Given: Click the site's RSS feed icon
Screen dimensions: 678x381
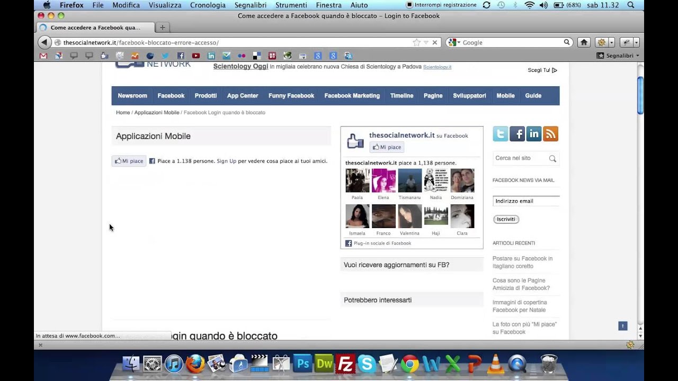Looking at the screenshot, I should click(x=550, y=134).
